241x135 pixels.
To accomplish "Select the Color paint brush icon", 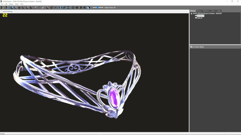I will [x=39, y=8].
